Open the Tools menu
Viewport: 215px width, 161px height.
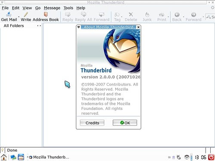click(68, 8)
